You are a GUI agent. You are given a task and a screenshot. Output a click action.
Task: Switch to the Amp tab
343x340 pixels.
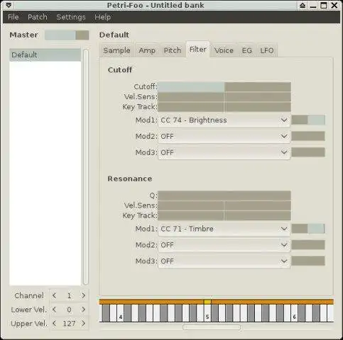tap(147, 50)
